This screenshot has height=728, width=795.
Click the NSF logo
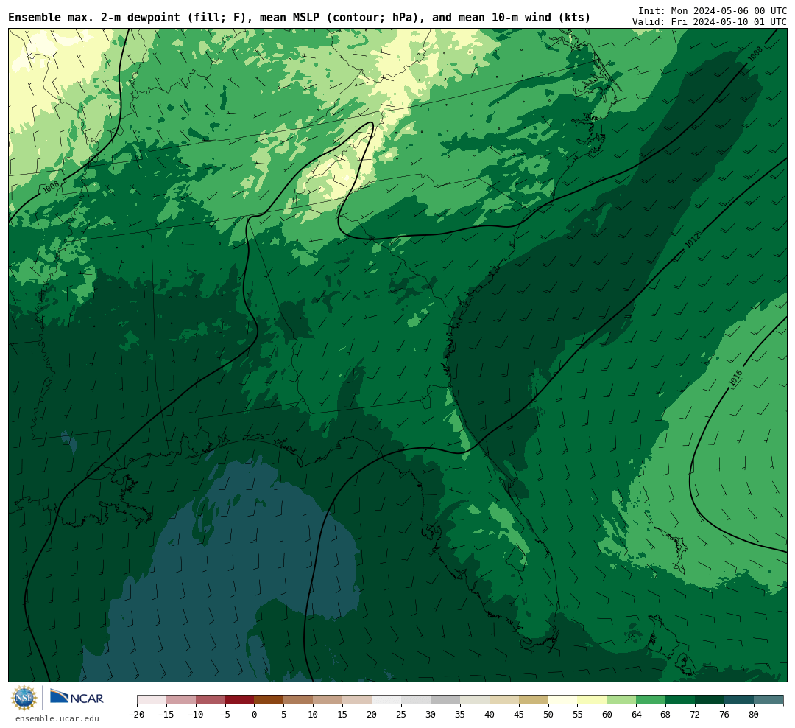click(x=24, y=698)
